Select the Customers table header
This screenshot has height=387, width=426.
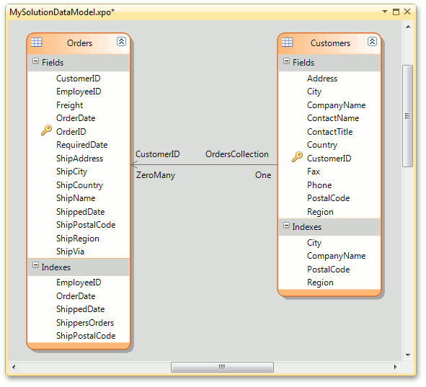click(x=330, y=43)
